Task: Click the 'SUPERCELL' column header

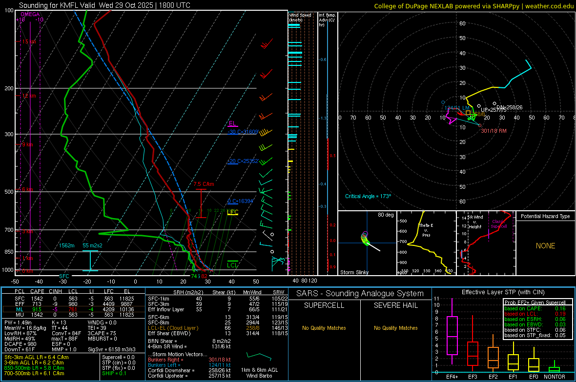Action: tap(324, 305)
